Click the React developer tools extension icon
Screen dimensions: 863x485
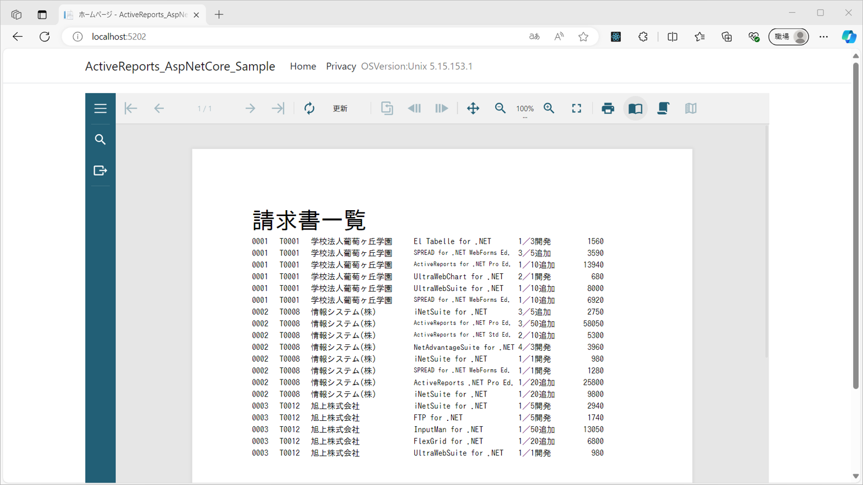616,37
